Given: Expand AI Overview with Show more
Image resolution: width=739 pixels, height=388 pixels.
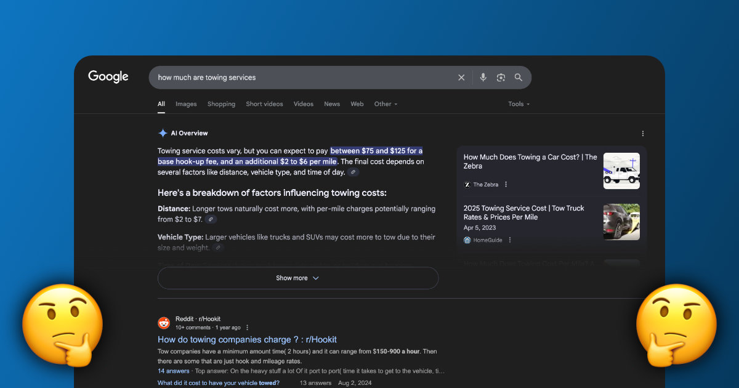Looking at the screenshot, I should (298, 278).
